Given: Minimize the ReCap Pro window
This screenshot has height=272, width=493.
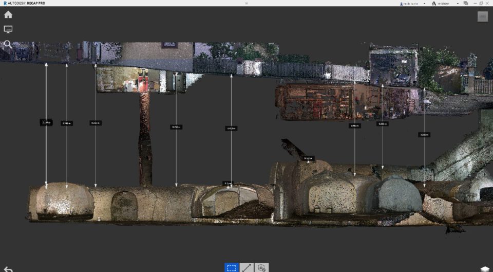Looking at the screenshot, I should (x=476, y=3).
